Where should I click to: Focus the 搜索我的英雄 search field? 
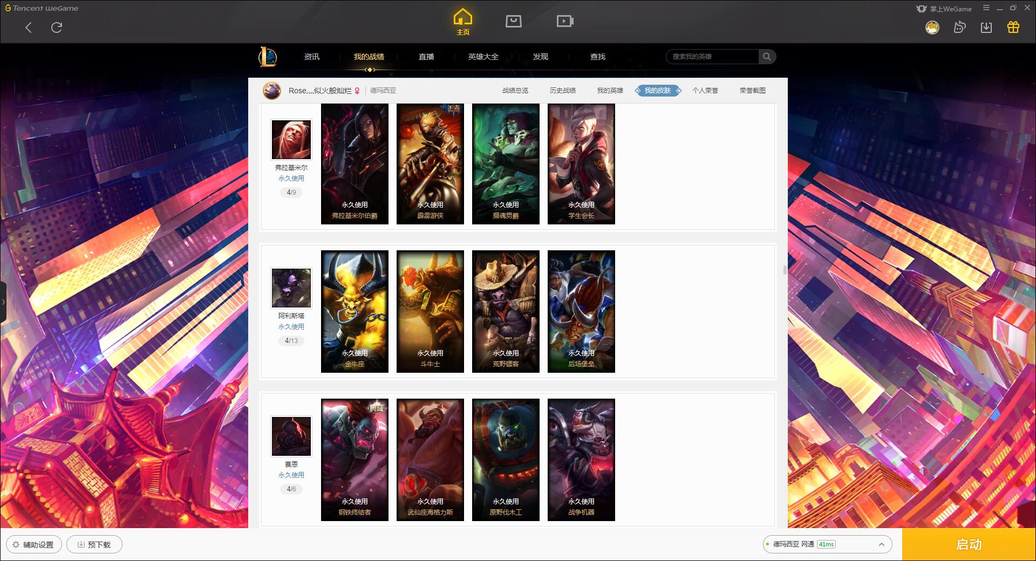(713, 57)
